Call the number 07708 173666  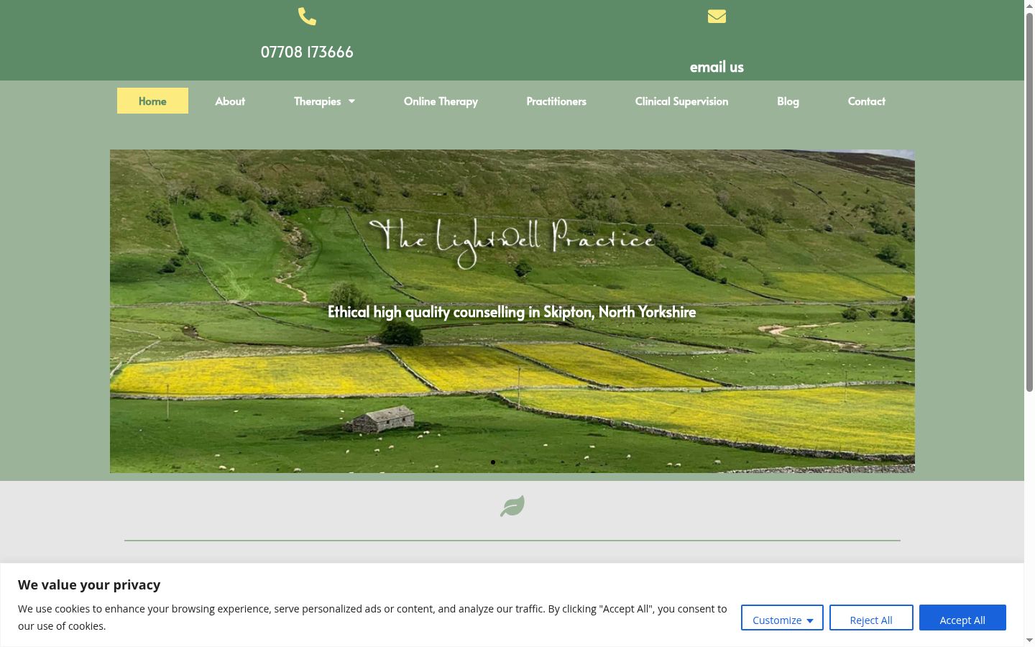point(307,52)
